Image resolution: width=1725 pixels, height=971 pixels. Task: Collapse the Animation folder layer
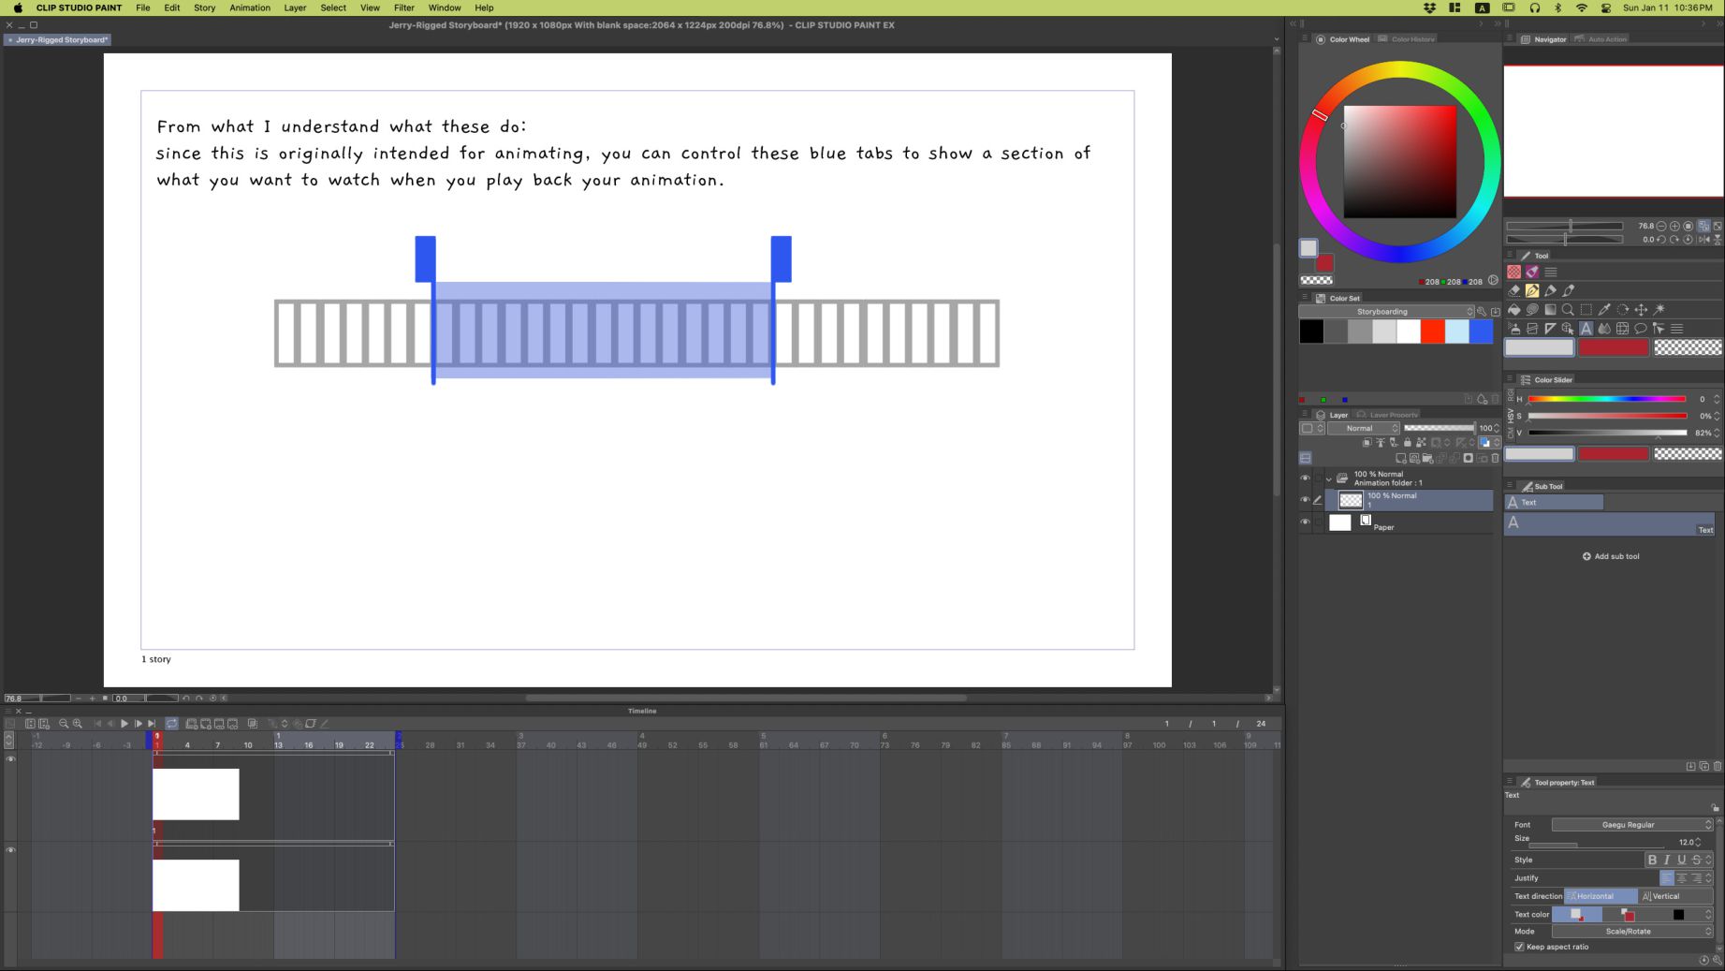click(1328, 479)
